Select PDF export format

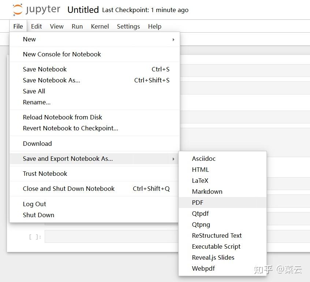(x=198, y=202)
